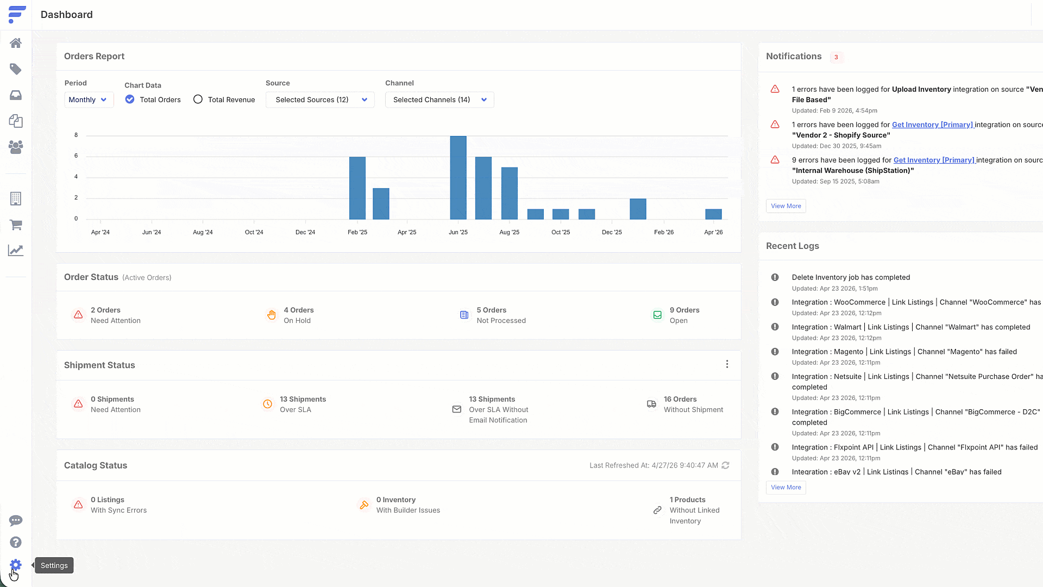Viewport: 1043px width, 587px height.
Task: Expand the Selected Sources (12) dropdown
Action: pyautogui.click(x=320, y=100)
